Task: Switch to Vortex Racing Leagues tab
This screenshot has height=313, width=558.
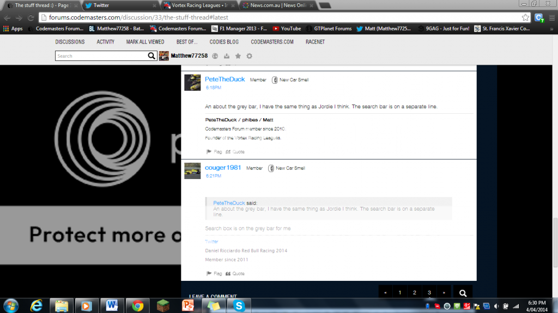Action: coord(199,5)
